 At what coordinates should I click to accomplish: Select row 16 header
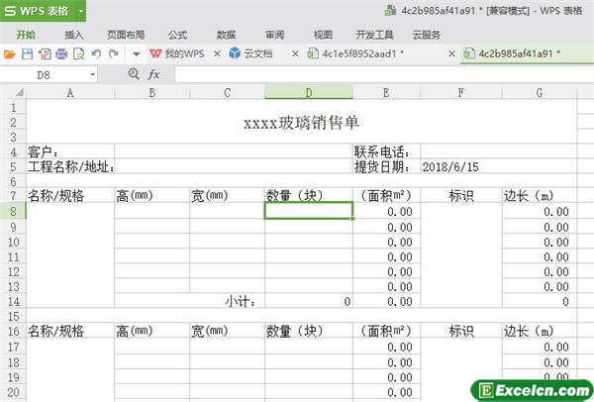pyautogui.click(x=13, y=331)
